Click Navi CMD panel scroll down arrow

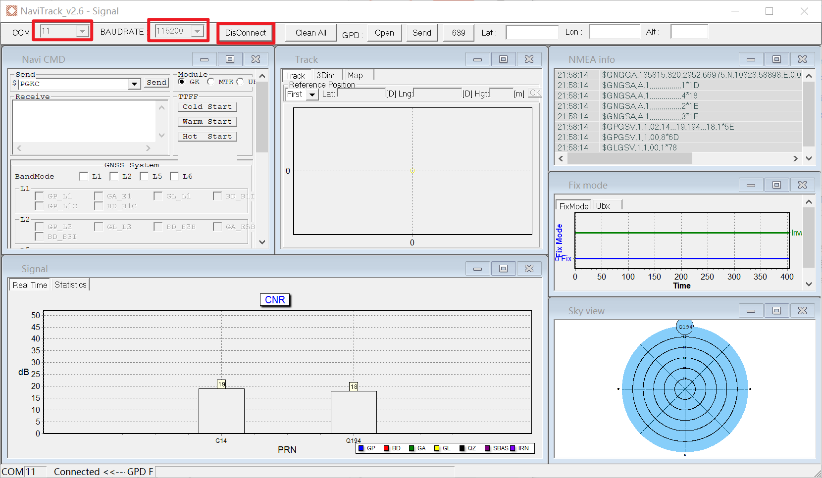[262, 242]
